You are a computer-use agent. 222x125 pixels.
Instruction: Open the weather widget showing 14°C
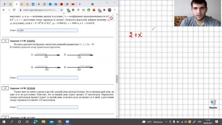[x=152, y=122]
